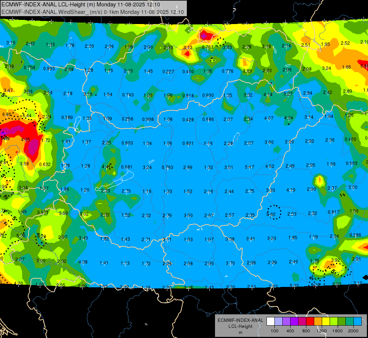
Task: Click the grid value 0.998
Action: (148, 119)
